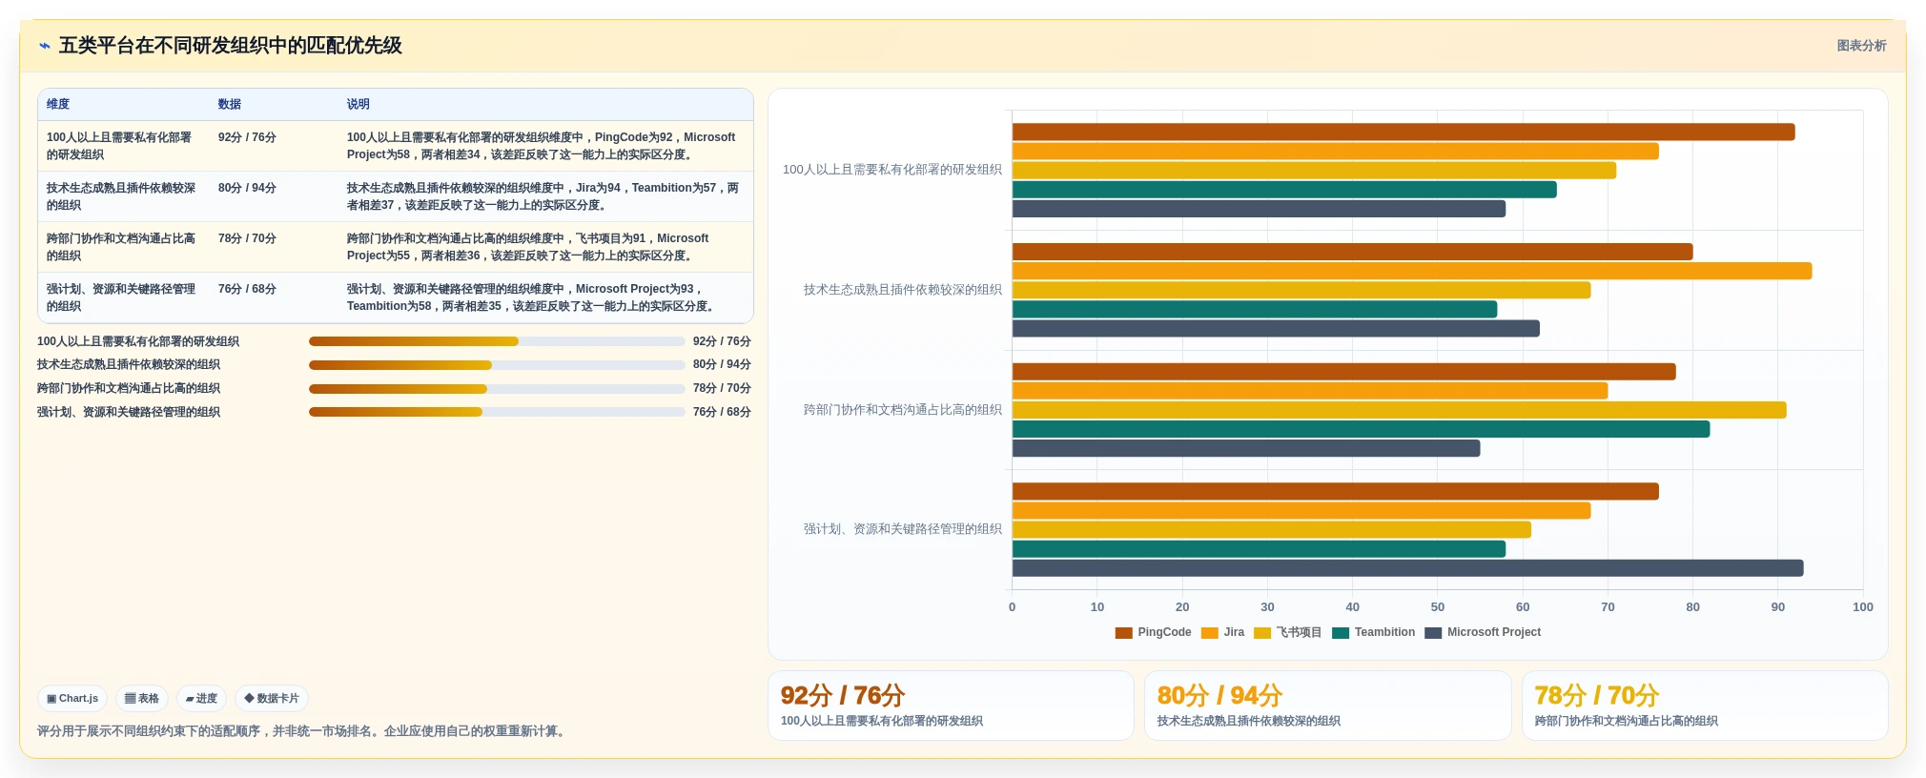
Task: Click progress value 78分 / 70分
Action: click(x=722, y=388)
